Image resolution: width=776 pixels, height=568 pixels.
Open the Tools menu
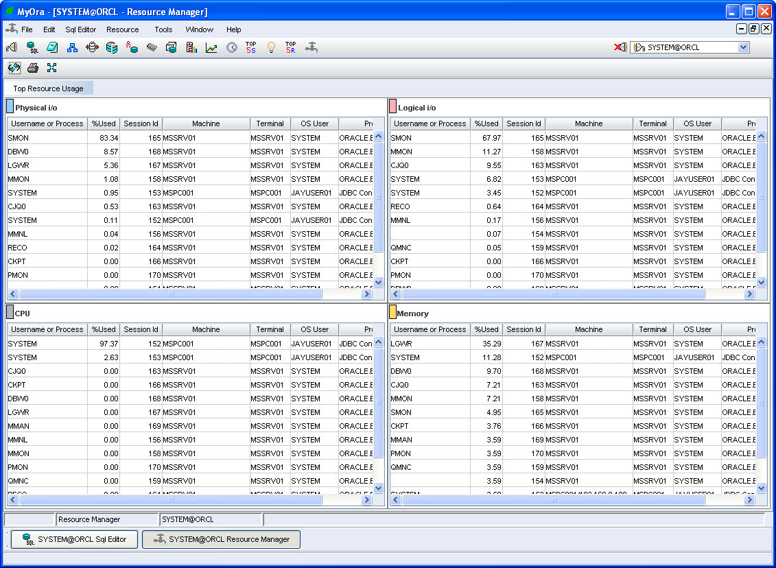coord(163,29)
